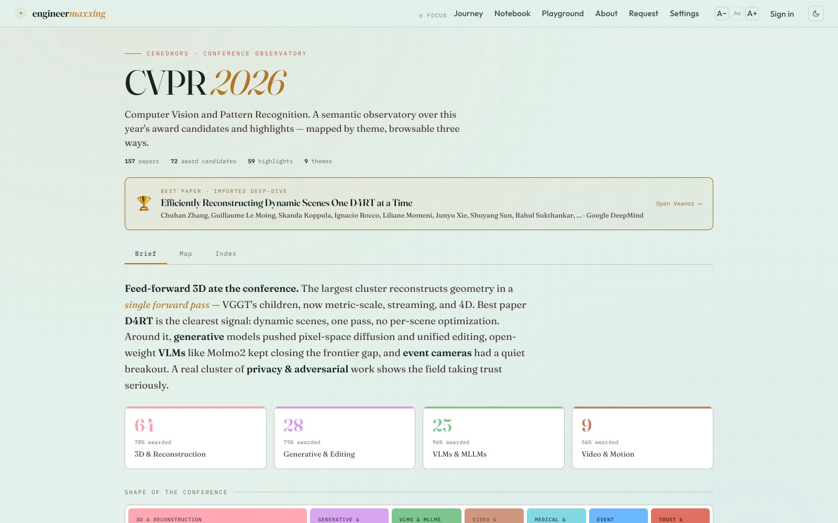Toggle dark mode moon icon
838x523 pixels.
816,14
